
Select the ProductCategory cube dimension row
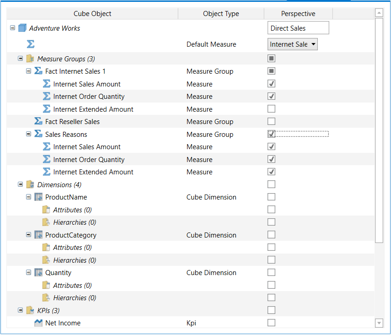(70, 235)
